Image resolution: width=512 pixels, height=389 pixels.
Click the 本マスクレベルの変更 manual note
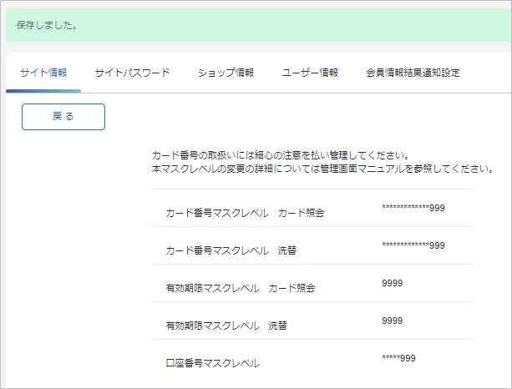pyautogui.click(x=322, y=169)
